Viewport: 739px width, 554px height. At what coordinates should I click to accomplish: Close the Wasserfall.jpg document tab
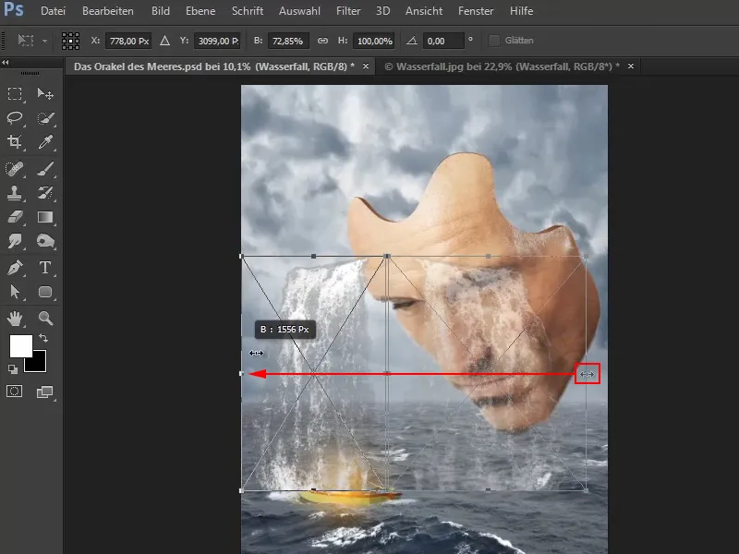631,66
